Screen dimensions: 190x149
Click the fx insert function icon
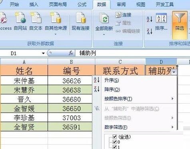pyautogui.click(x=71, y=53)
